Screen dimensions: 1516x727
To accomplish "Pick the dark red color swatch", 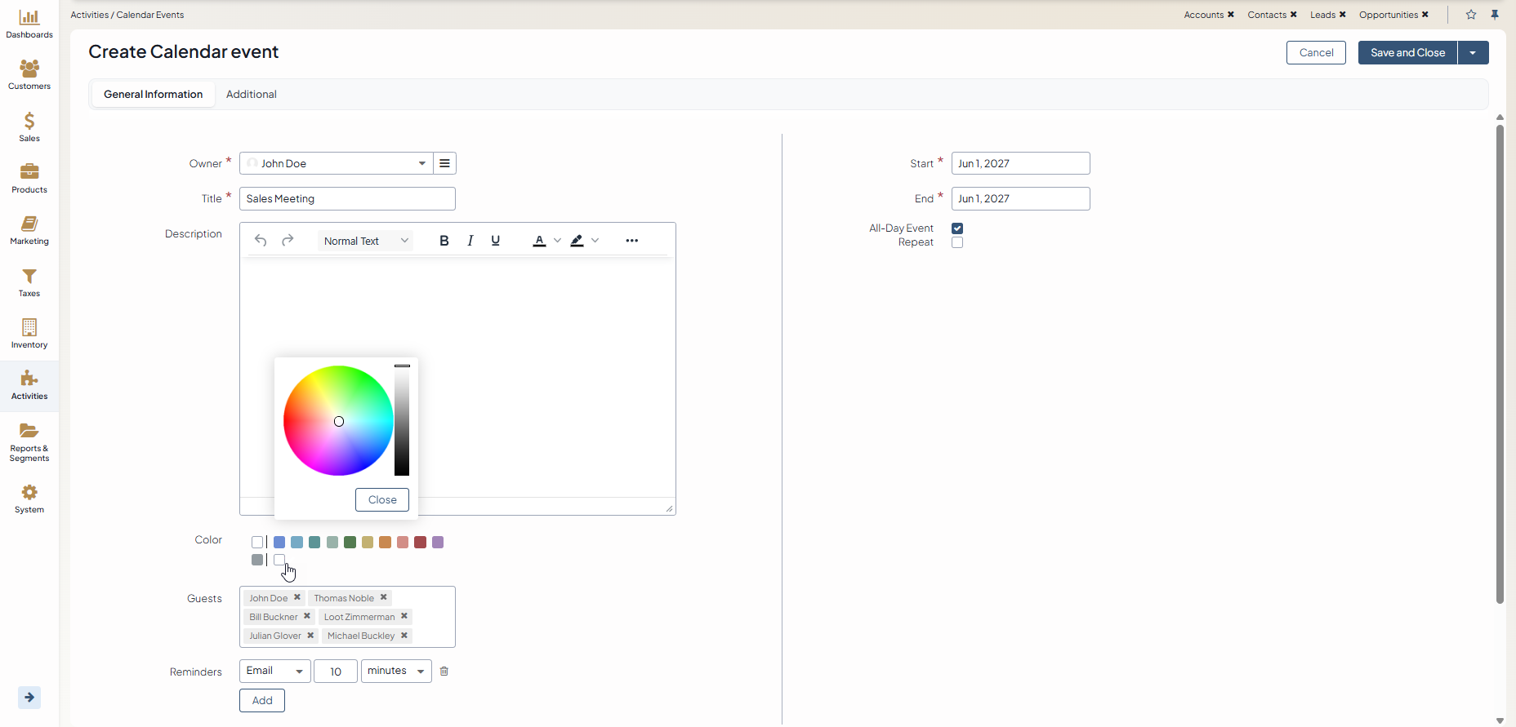I will [420, 543].
